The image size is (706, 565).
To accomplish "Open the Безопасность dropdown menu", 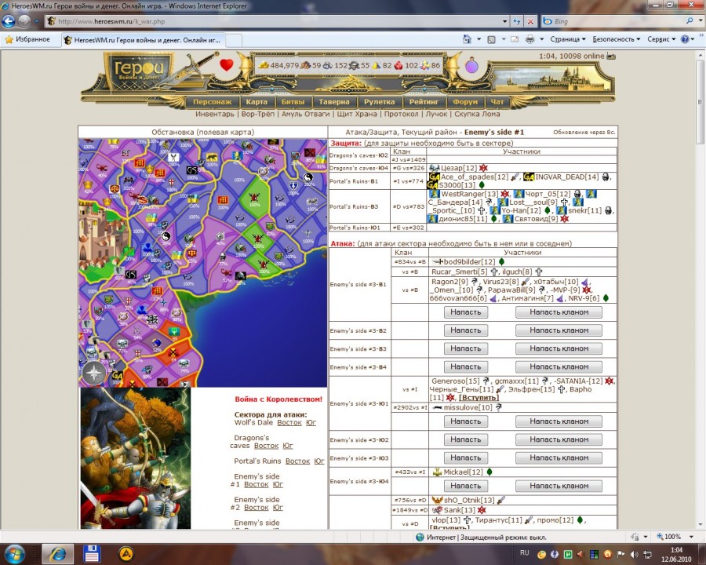I will 616,39.
